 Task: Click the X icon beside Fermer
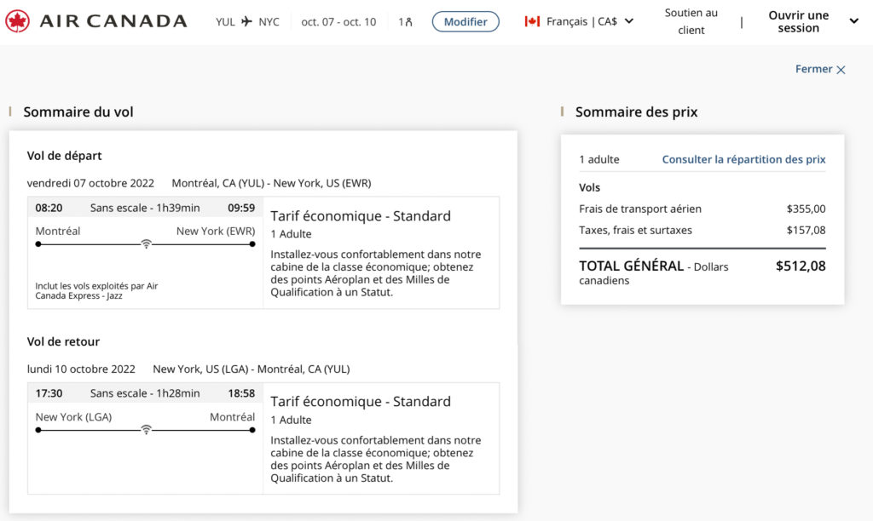841,70
